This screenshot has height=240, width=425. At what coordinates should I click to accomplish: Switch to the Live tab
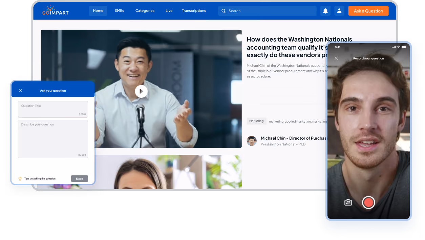(x=169, y=11)
